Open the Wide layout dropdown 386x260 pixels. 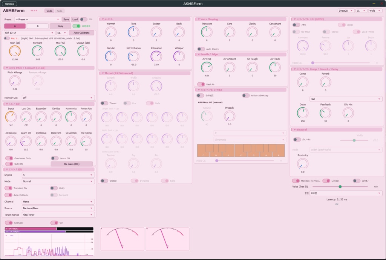pos(375,11)
